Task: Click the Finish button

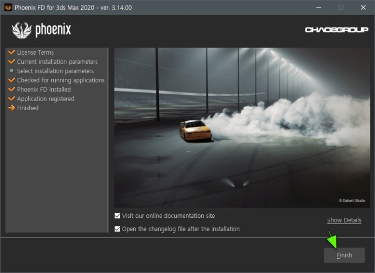Action: pos(344,255)
